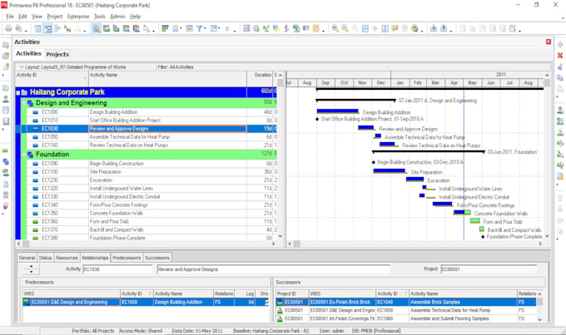Switch to the Gantt Chart view icon

click(x=47, y=28)
